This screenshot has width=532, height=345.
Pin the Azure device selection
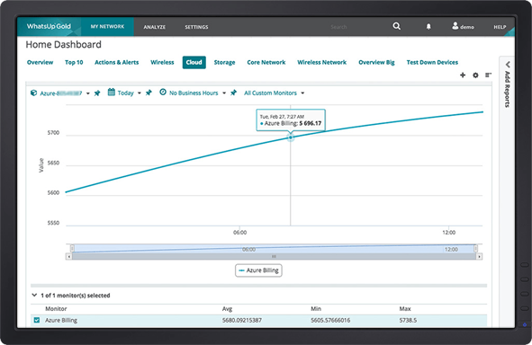tap(97, 93)
